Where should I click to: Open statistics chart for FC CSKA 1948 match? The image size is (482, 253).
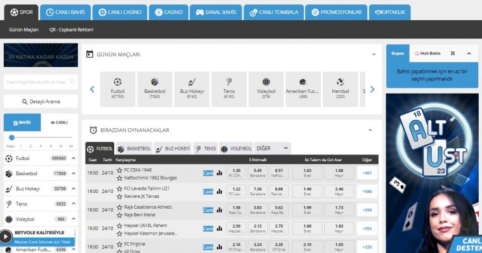pos(219,173)
